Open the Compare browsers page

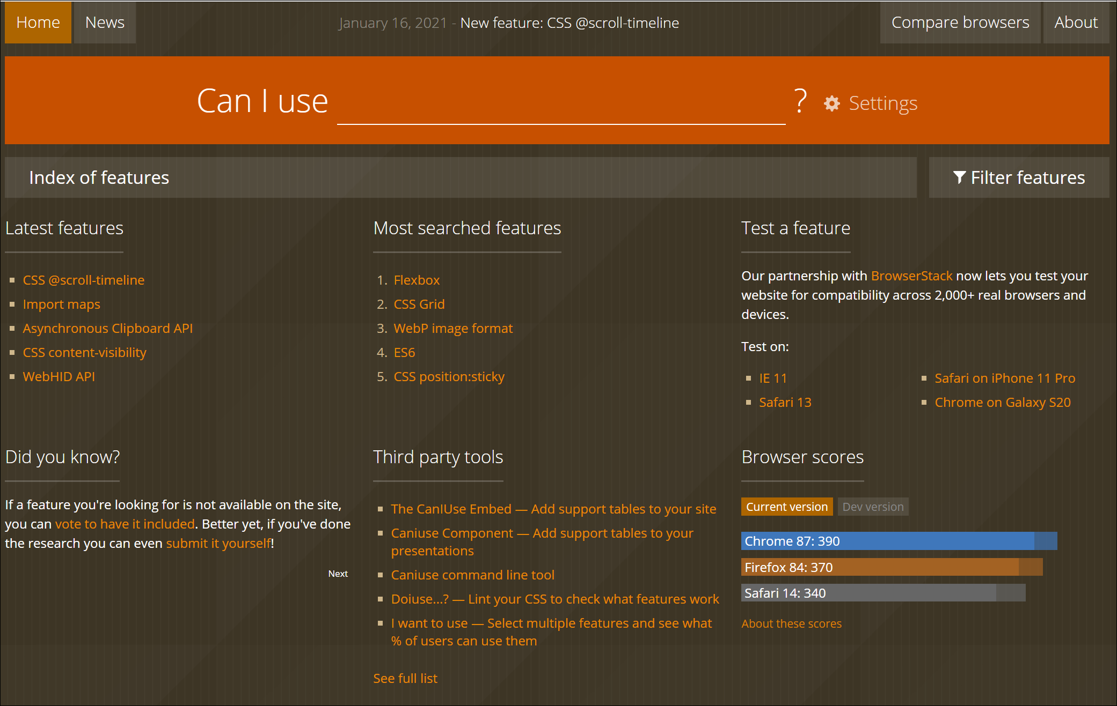(x=960, y=23)
